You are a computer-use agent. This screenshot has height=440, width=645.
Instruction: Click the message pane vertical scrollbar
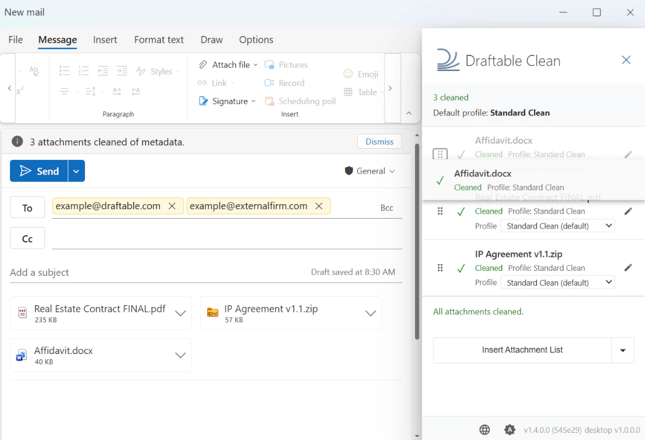(x=417, y=241)
